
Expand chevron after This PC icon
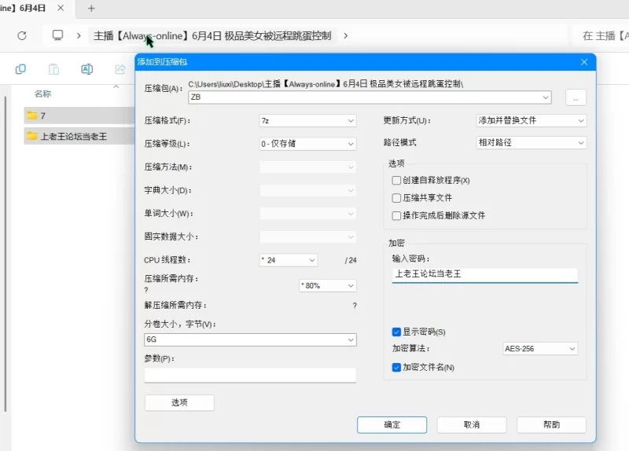coord(79,35)
